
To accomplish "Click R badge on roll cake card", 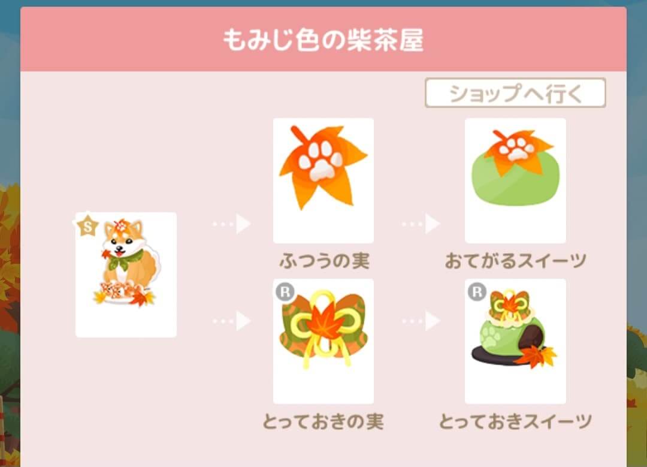I will [477, 292].
